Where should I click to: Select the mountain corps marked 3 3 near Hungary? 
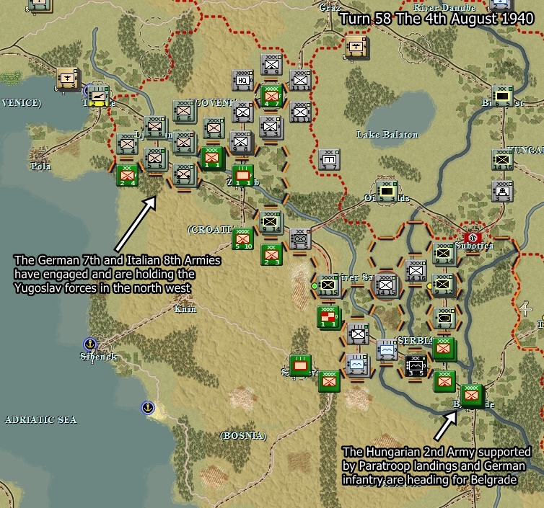502,191
